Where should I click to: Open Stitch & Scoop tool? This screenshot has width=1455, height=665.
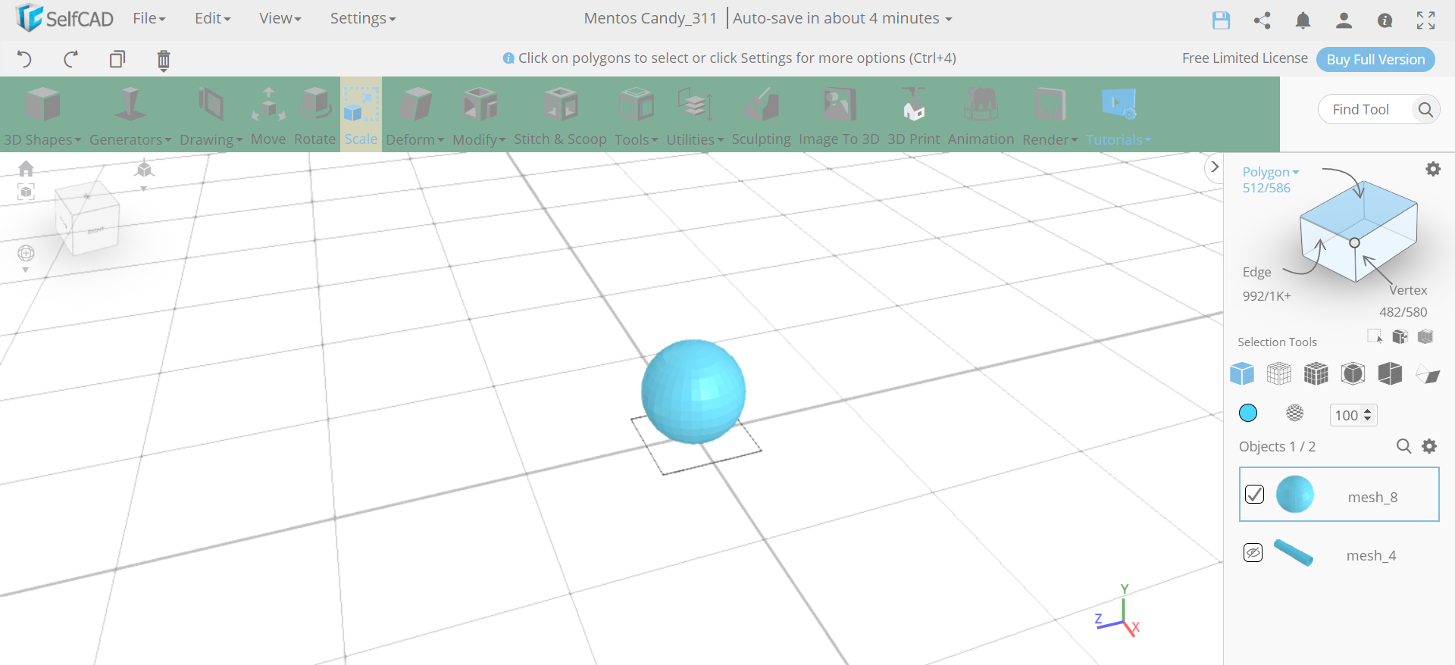click(x=560, y=115)
